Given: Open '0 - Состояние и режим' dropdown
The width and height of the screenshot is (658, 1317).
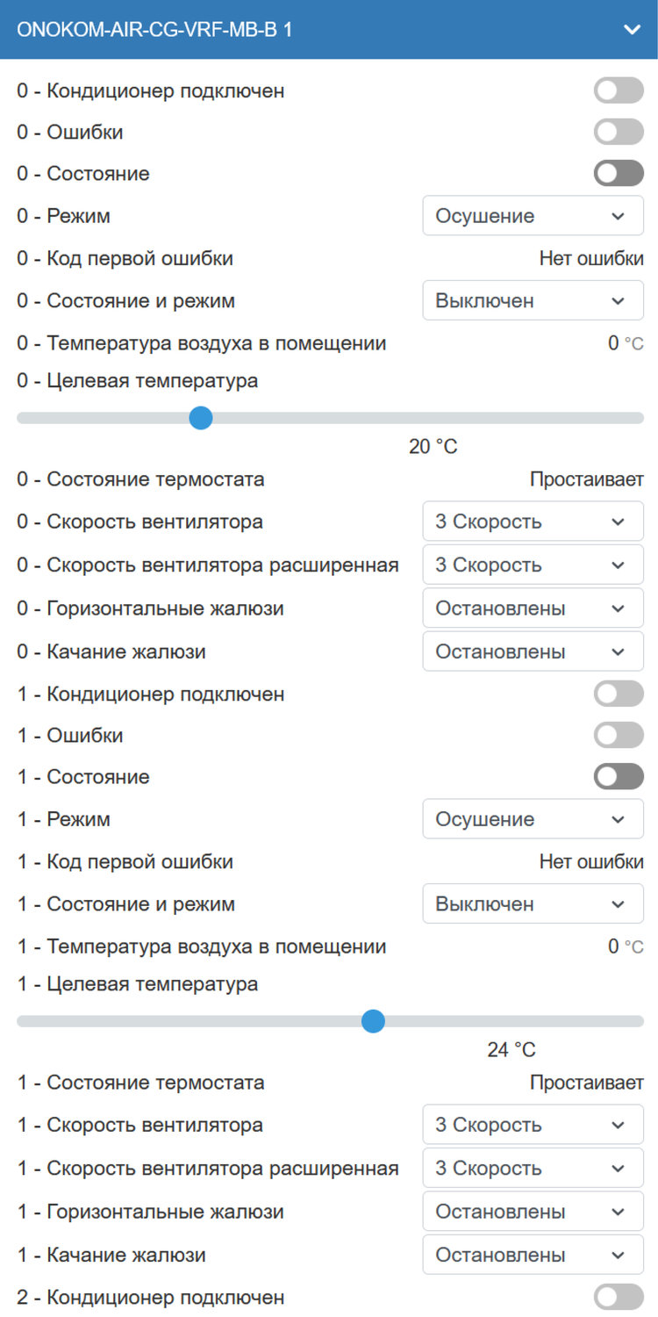Looking at the screenshot, I should tap(533, 301).
